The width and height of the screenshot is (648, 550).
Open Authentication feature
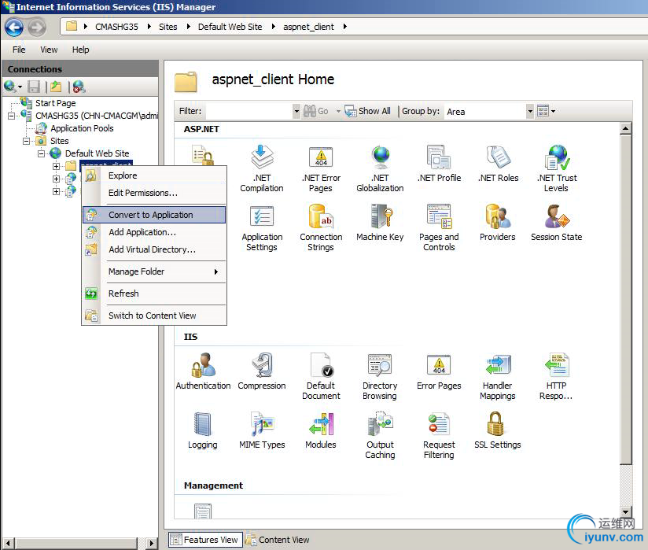(203, 371)
